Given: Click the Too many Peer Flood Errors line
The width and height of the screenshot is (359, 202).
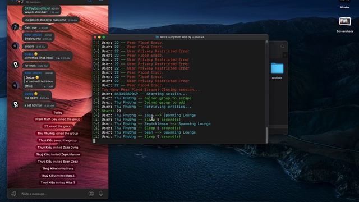Looking at the screenshot, I should 146,90.
